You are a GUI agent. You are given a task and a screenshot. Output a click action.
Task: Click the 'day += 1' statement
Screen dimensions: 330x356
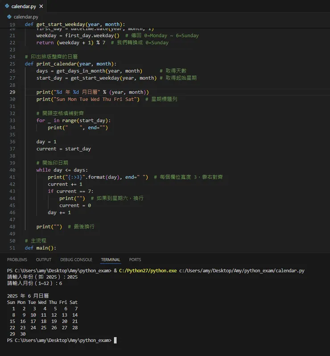pos(59,212)
